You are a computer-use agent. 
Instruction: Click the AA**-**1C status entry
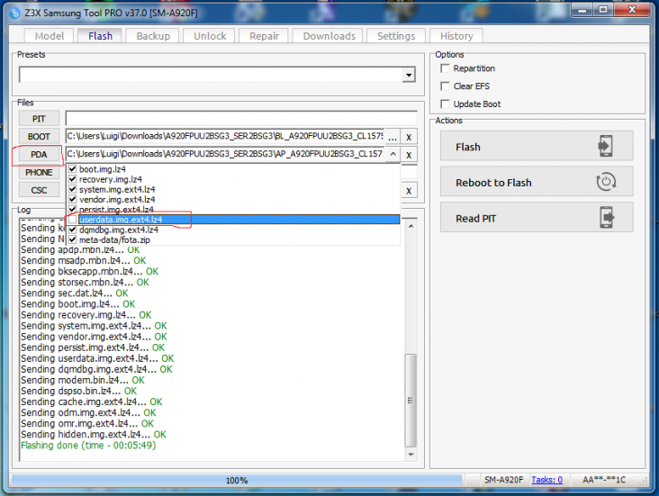coord(604,480)
